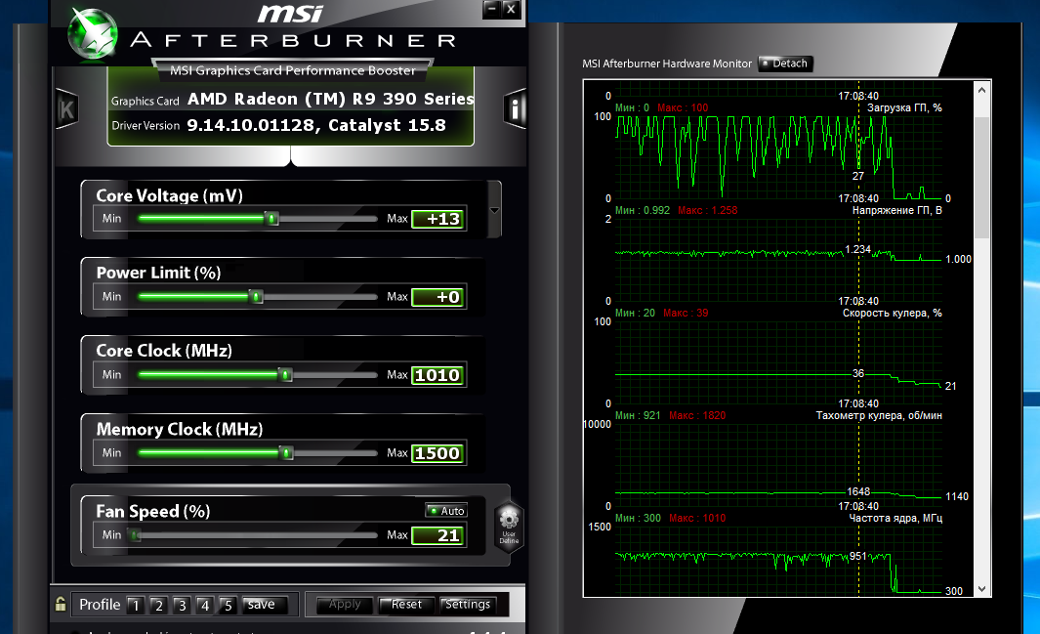1040x634 pixels.
Task: Click the Частота ядра graph label
Action: click(895, 518)
